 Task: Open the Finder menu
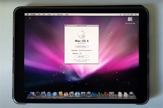(x=33, y=14)
